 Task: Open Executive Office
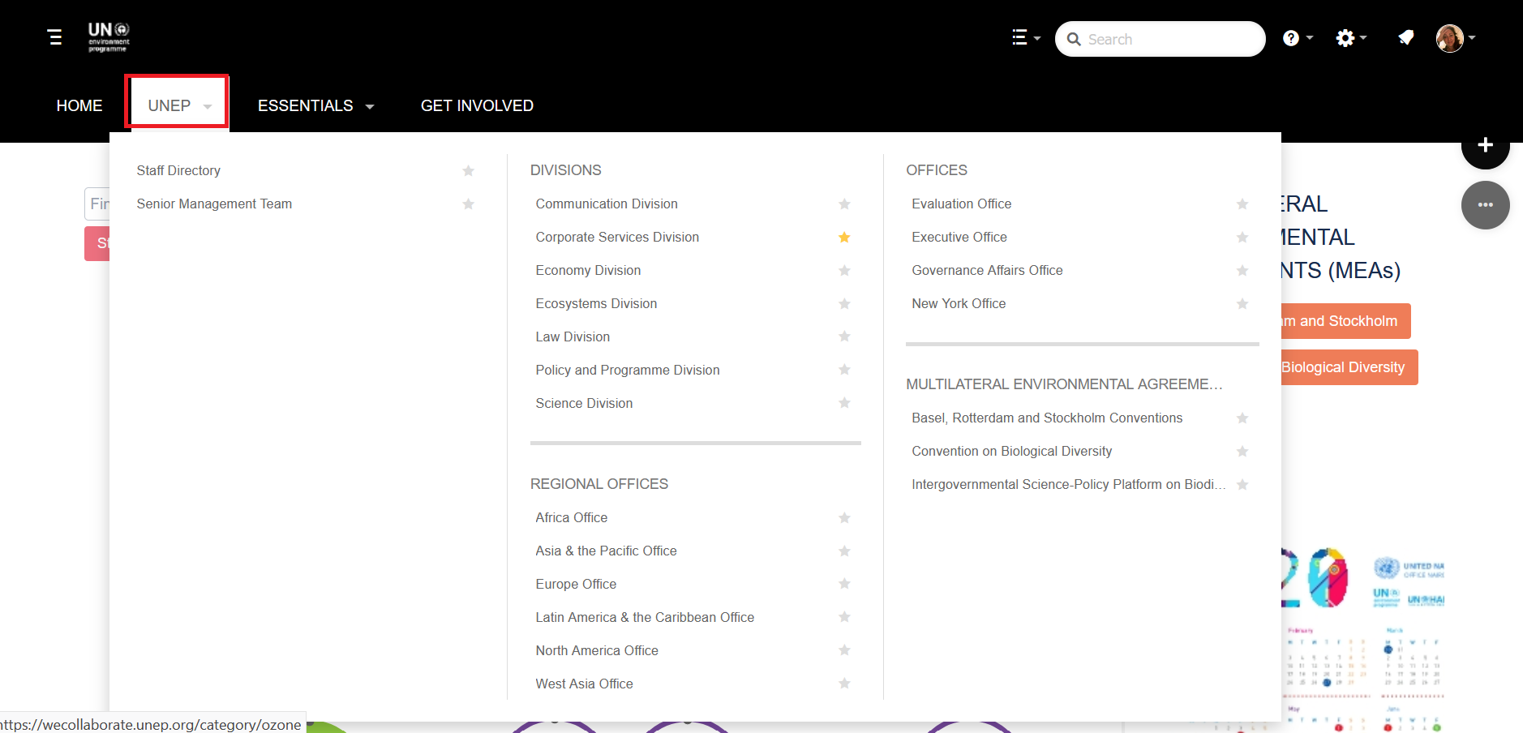tap(959, 237)
